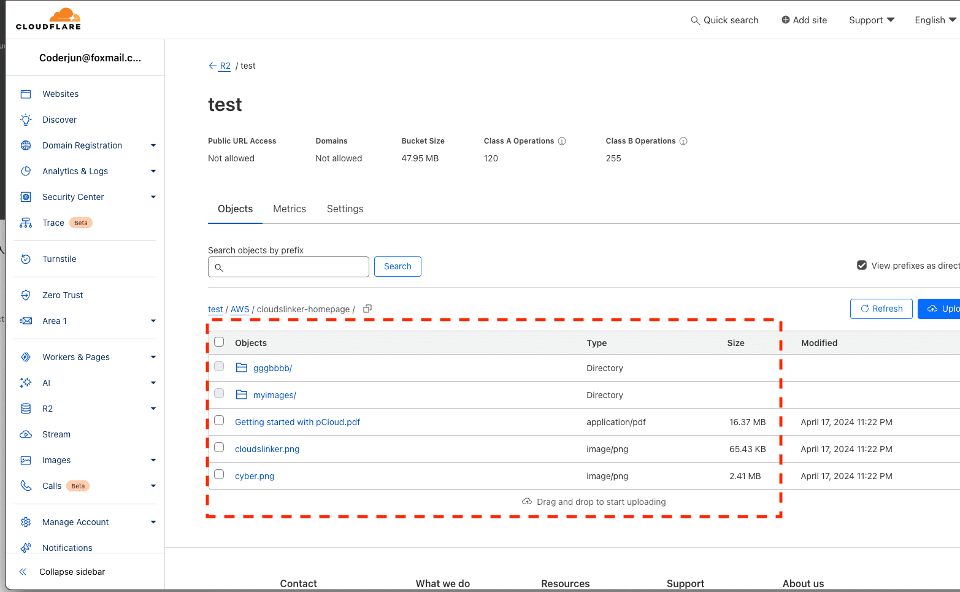Image resolution: width=960 pixels, height=592 pixels.
Task: Open the Support dropdown
Action: pyautogui.click(x=872, y=20)
